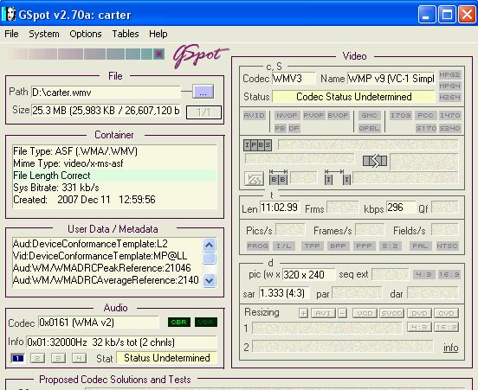Viewport: 478px width, 390px height.
Task: Click the S240 colorimetry indicator
Action: [449, 129]
